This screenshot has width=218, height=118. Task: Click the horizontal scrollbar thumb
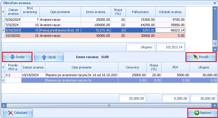109,106
